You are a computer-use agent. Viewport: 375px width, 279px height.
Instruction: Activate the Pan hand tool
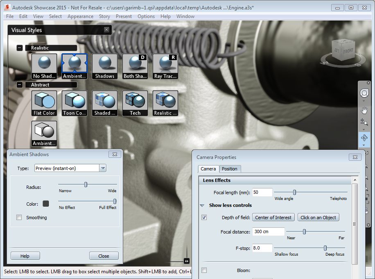click(x=364, y=110)
